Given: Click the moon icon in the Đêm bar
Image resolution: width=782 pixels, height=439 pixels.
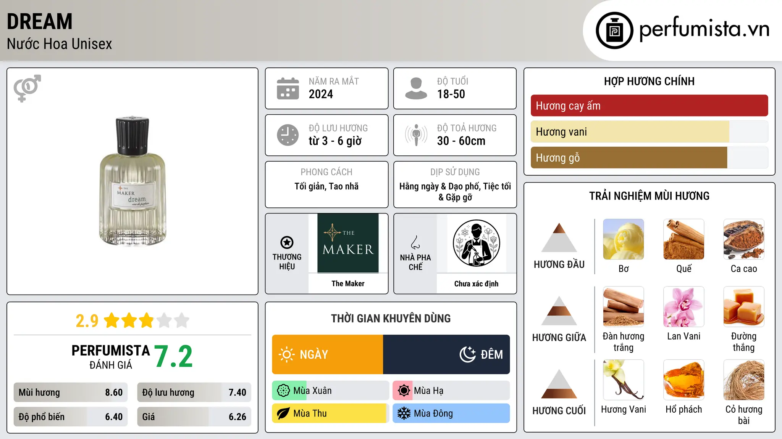Looking at the screenshot, I should click(x=468, y=354).
